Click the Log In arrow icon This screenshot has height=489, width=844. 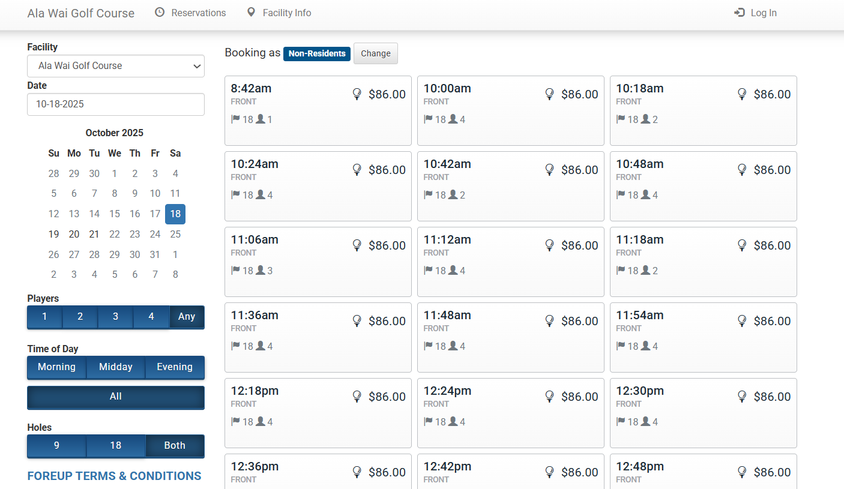[740, 13]
